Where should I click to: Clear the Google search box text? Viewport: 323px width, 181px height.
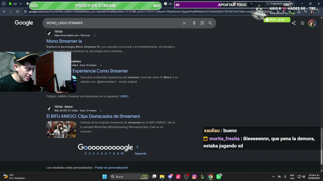click(x=184, y=23)
